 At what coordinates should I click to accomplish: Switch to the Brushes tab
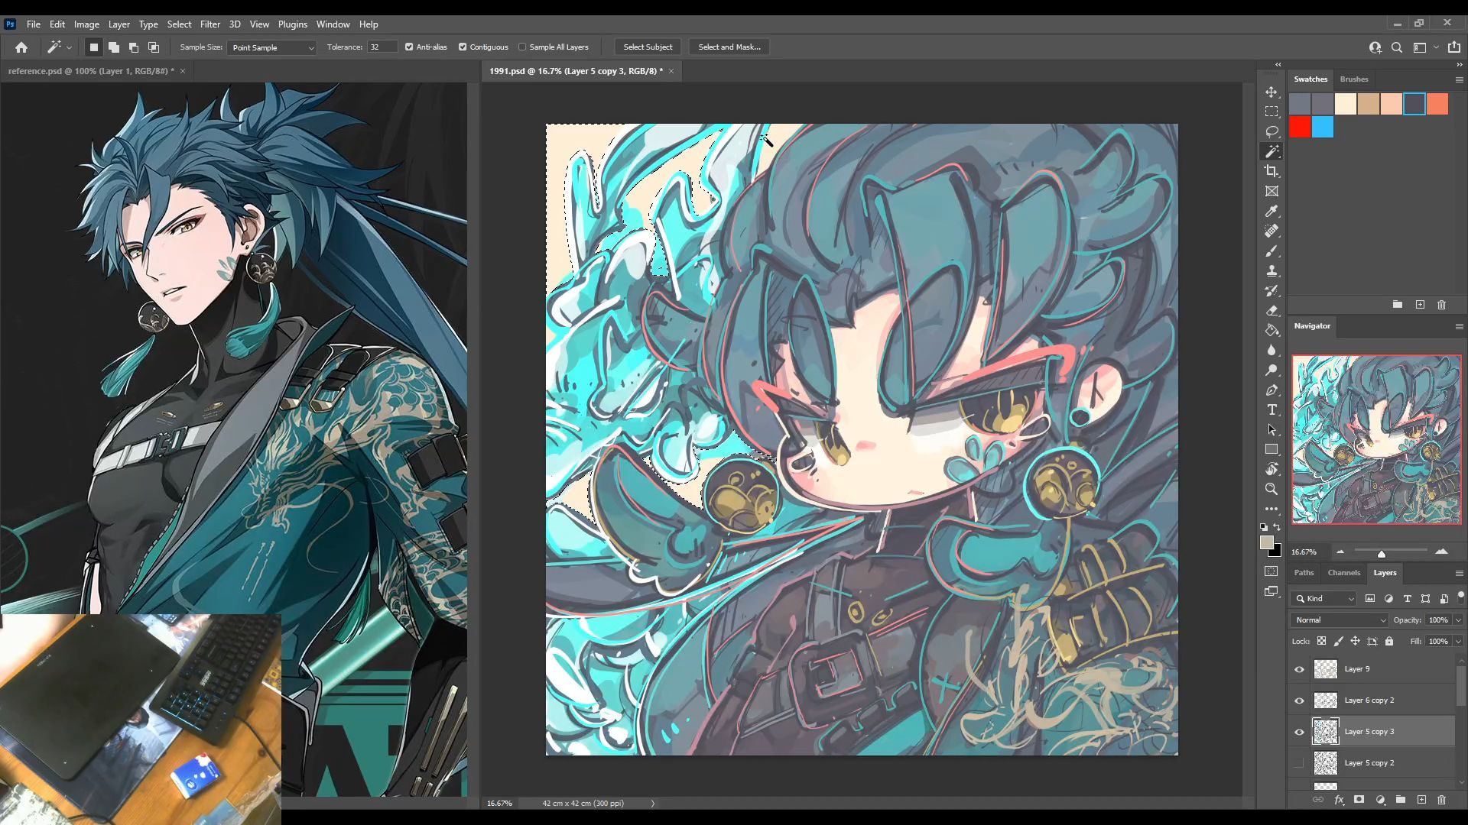tap(1354, 79)
